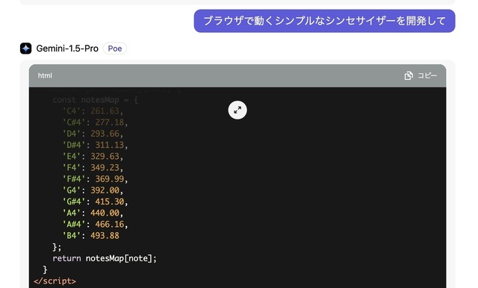Click the 'E4': 329.63 code line

(93, 157)
